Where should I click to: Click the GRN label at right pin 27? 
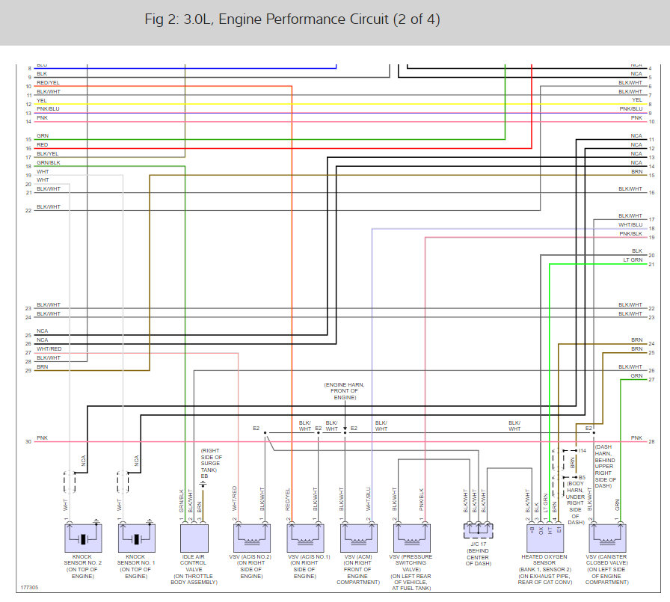[x=636, y=376]
